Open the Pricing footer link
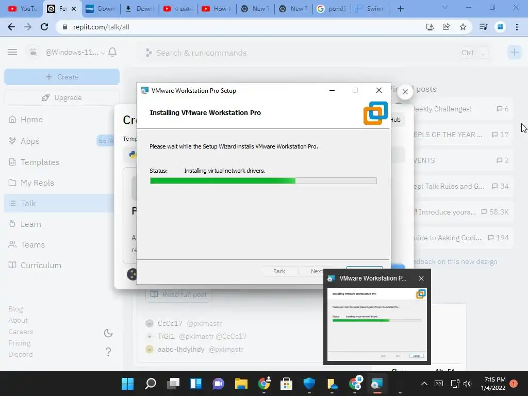The height and width of the screenshot is (396, 528). pyautogui.click(x=19, y=343)
